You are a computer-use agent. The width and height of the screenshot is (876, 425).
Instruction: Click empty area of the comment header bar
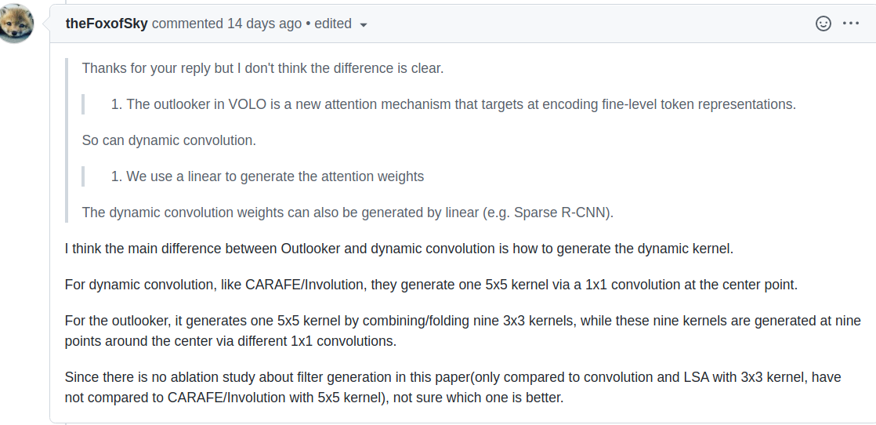point(587,24)
